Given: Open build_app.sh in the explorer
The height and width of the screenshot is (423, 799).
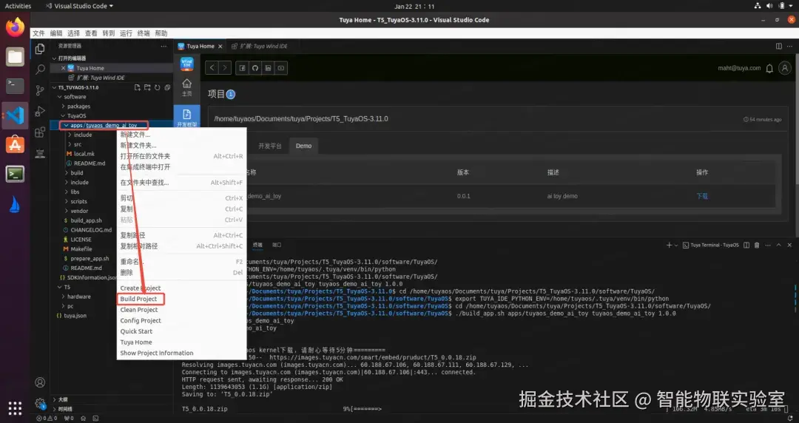Looking at the screenshot, I should tap(86, 220).
